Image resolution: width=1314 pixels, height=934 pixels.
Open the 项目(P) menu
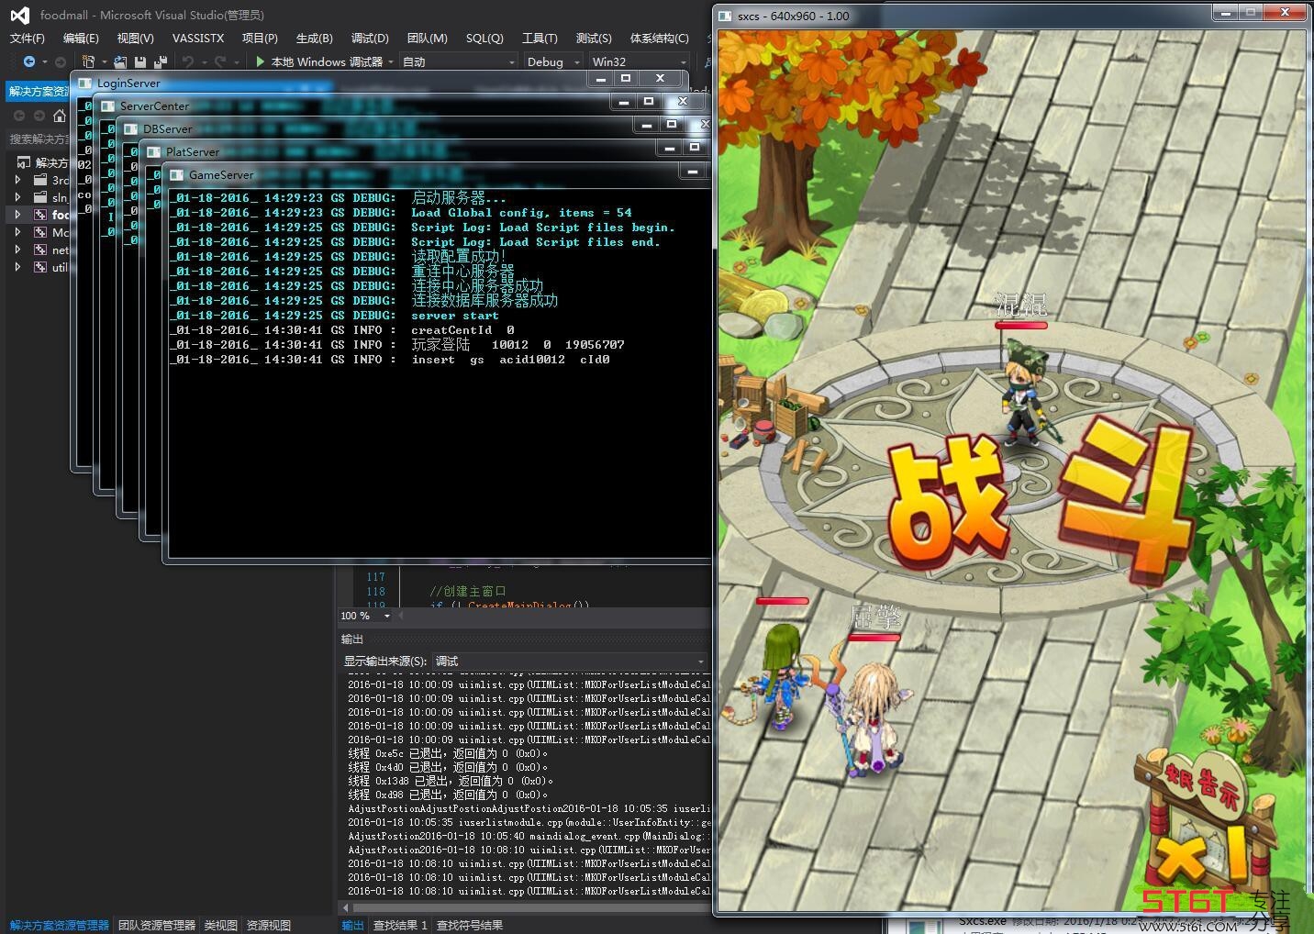point(260,38)
